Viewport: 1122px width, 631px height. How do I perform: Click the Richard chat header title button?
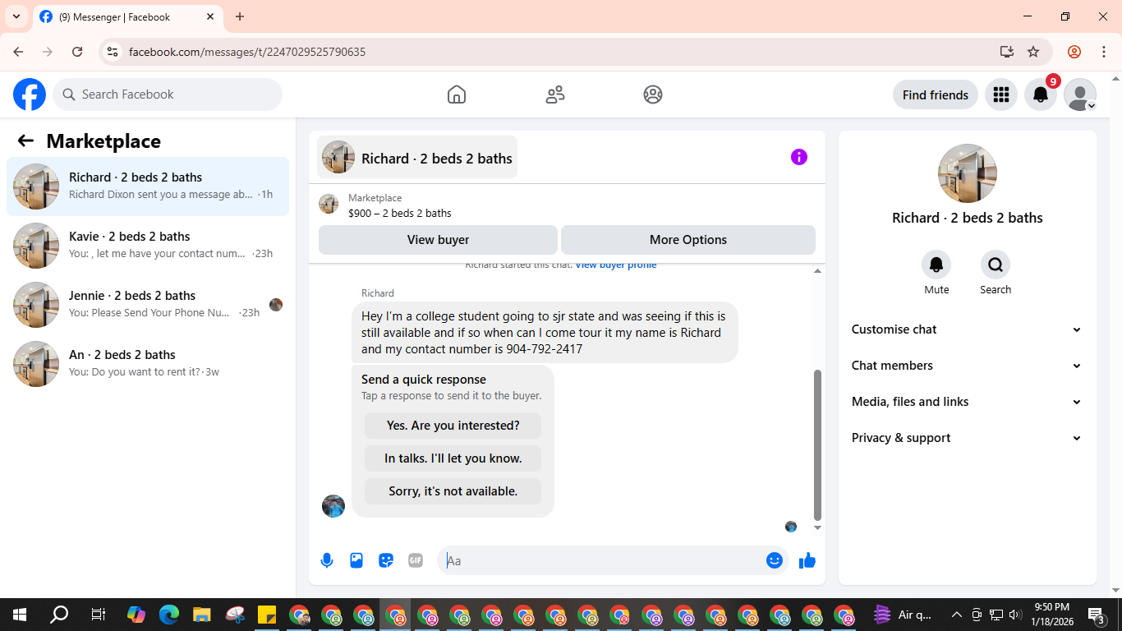pos(417,157)
